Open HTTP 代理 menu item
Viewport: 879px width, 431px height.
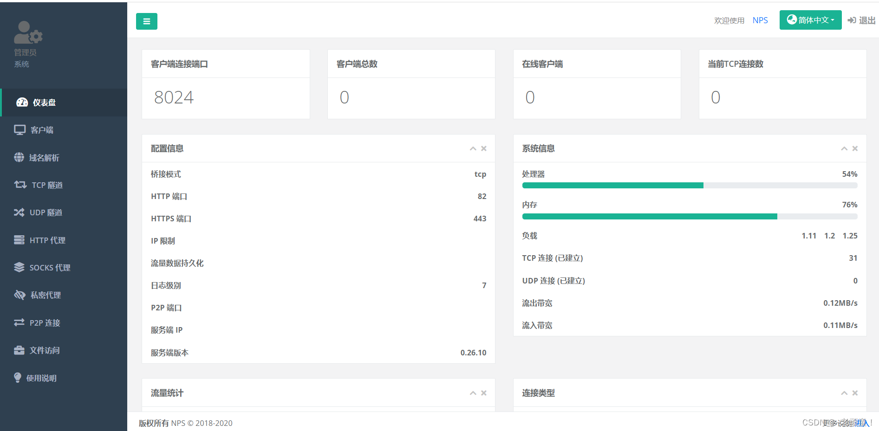pos(64,240)
